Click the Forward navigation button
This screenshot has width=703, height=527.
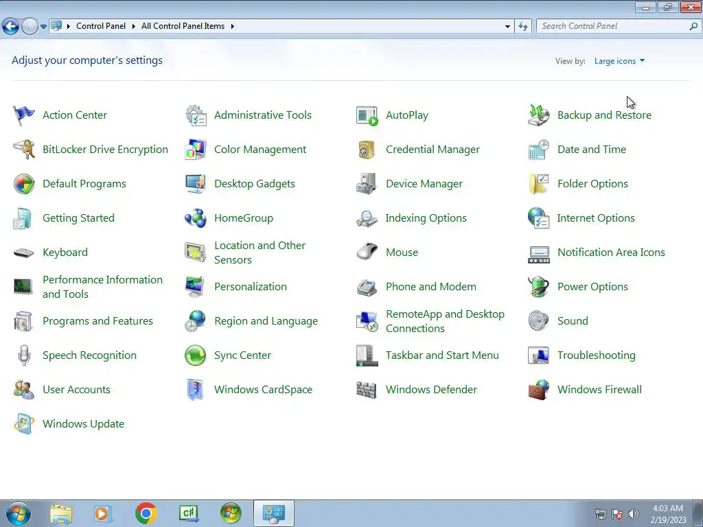30,27
